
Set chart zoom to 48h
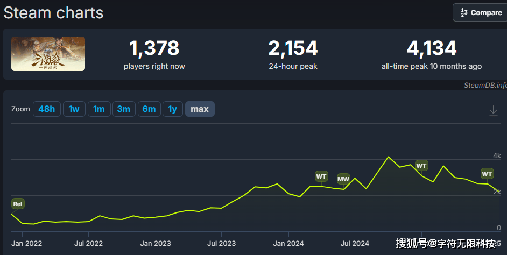tap(47, 109)
